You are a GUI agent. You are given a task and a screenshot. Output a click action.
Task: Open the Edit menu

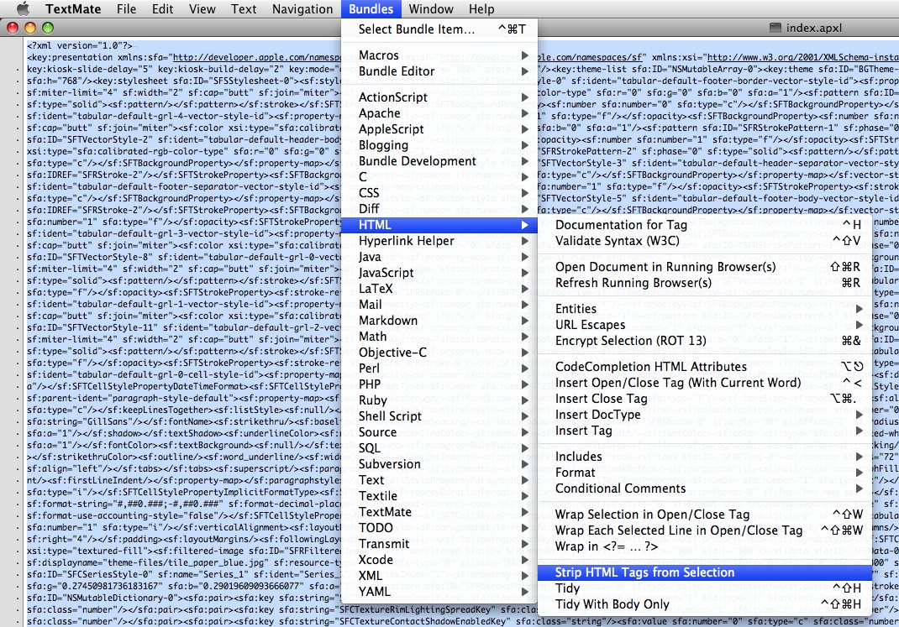162,9
